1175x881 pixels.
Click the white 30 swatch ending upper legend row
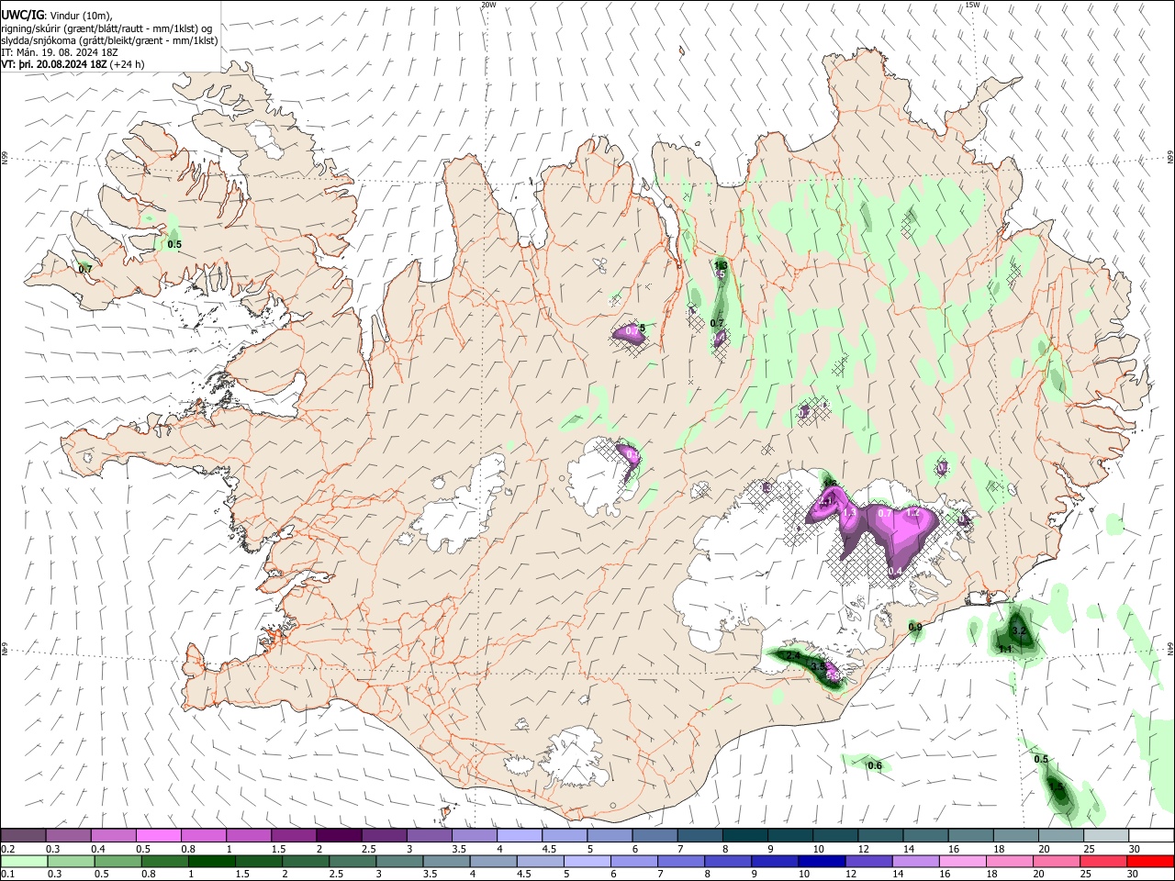(1151, 836)
